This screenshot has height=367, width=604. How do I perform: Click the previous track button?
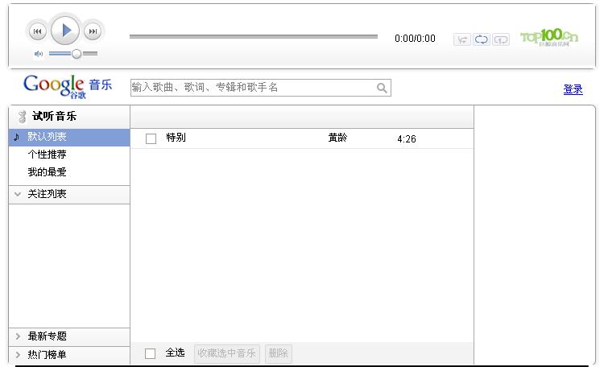click(37, 31)
